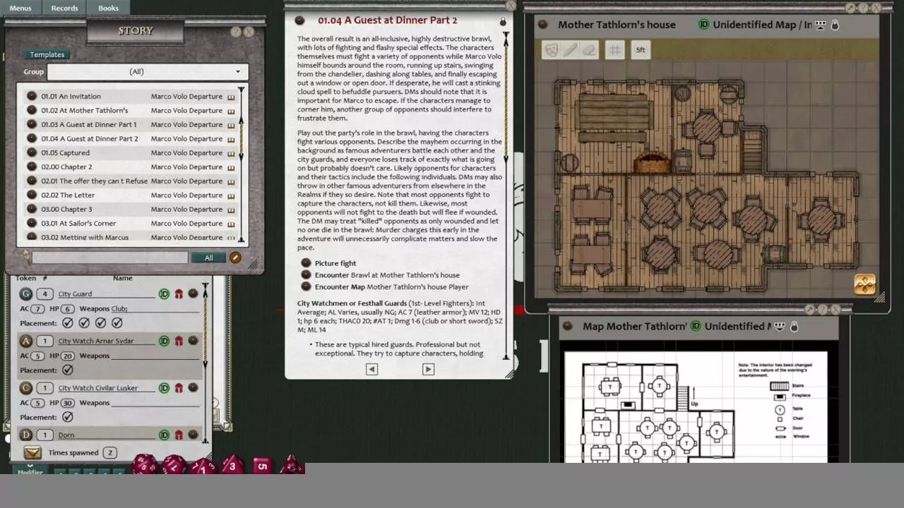Click the lock icon in story entry header

(x=503, y=21)
